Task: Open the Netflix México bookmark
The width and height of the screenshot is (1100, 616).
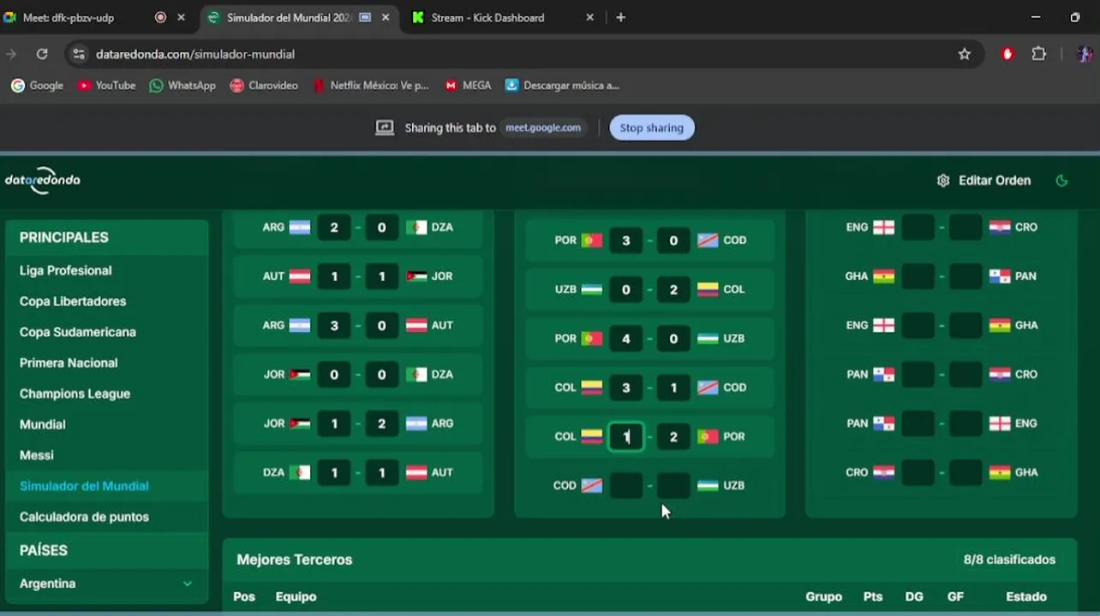Action: pyautogui.click(x=370, y=86)
